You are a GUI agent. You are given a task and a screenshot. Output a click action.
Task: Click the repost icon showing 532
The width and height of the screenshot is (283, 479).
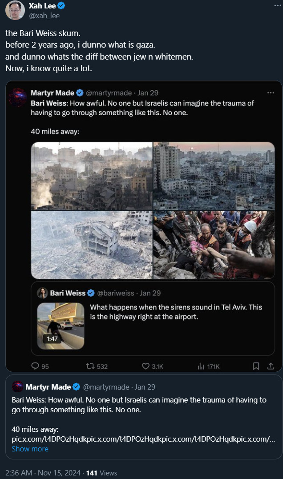(x=90, y=366)
